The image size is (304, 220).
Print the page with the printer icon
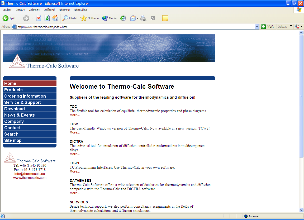click(143, 18)
